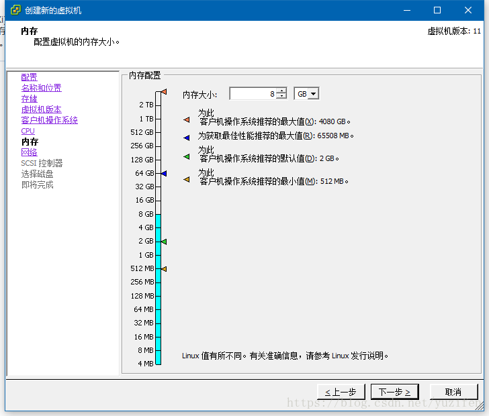
Task: Set memory slider to 16 GB tick
Action: tap(158, 201)
